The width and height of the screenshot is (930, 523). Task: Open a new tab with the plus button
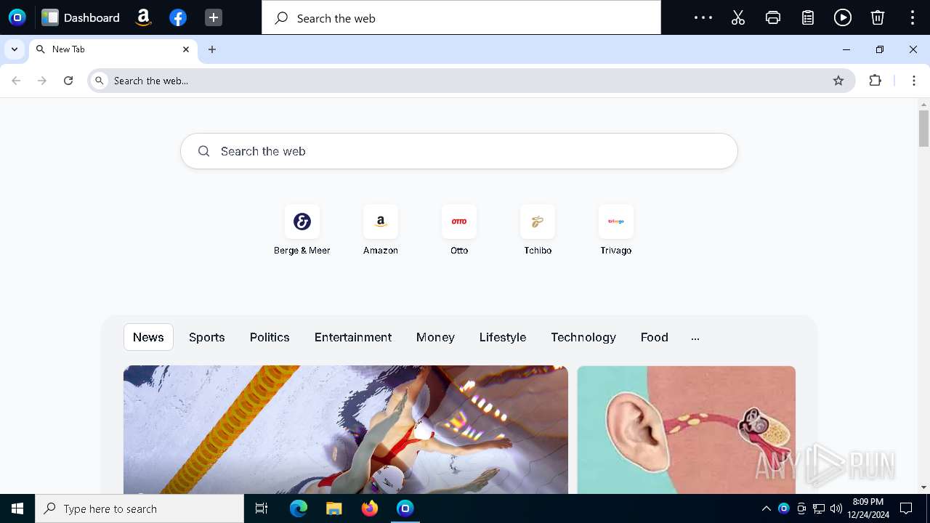pos(212,49)
